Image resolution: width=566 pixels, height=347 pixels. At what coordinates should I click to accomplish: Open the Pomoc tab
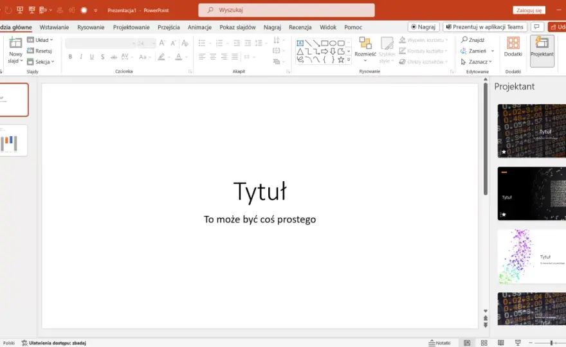coord(353,27)
